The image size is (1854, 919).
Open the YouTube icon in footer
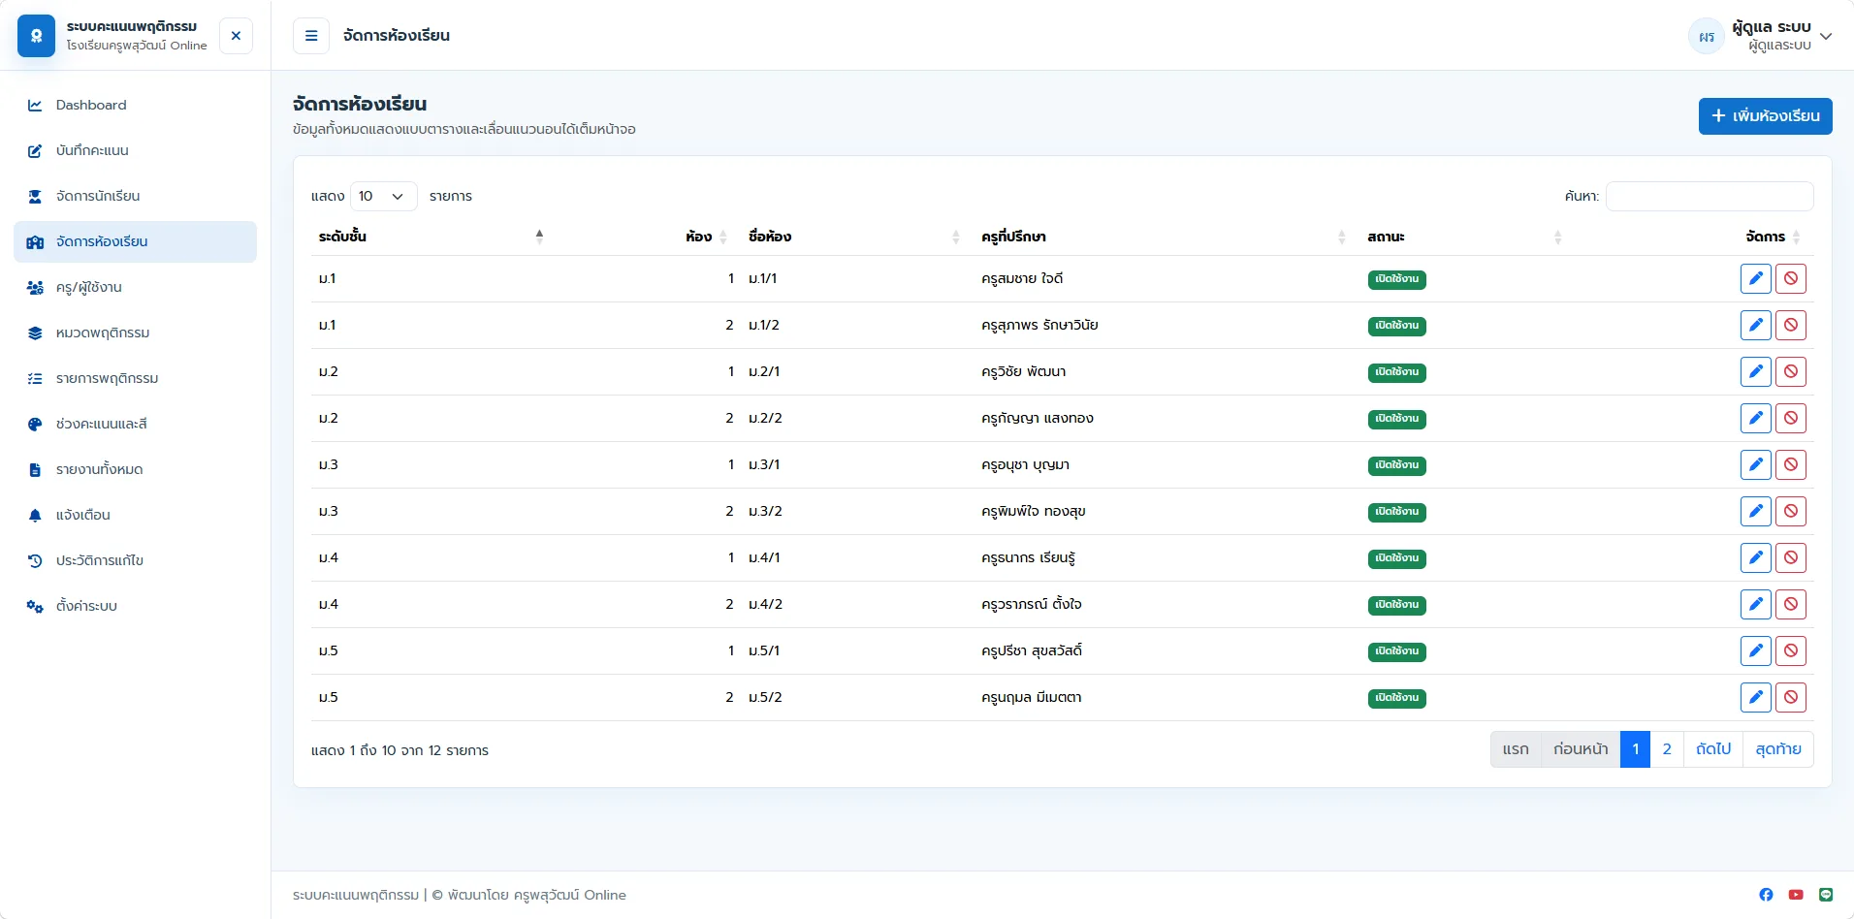tap(1796, 895)
